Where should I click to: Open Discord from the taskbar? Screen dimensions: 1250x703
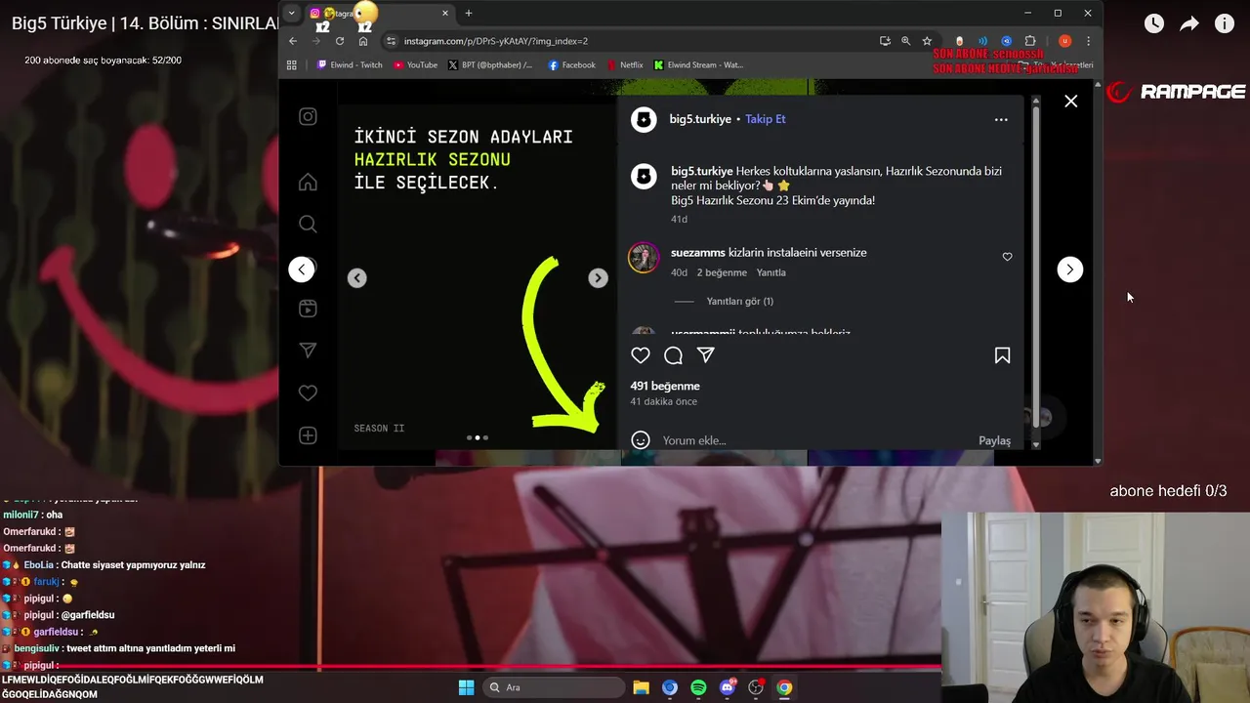(x=728, y=687)
